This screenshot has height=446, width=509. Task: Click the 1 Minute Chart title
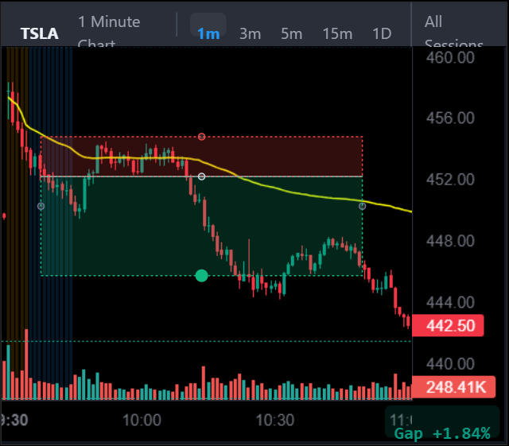[x=109, y=31]
